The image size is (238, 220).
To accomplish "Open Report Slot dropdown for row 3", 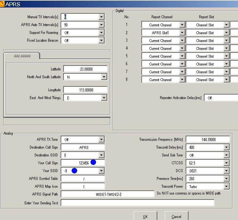I will (226, 40).
